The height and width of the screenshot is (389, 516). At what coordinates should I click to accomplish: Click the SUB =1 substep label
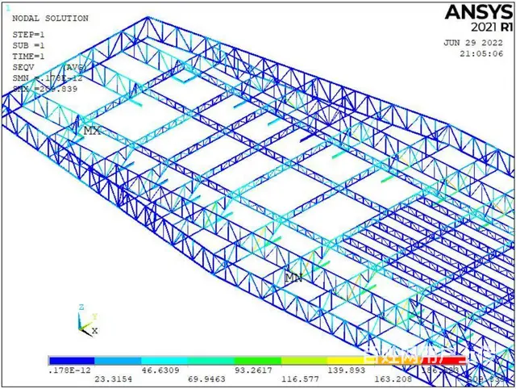[x=29, y=44]
